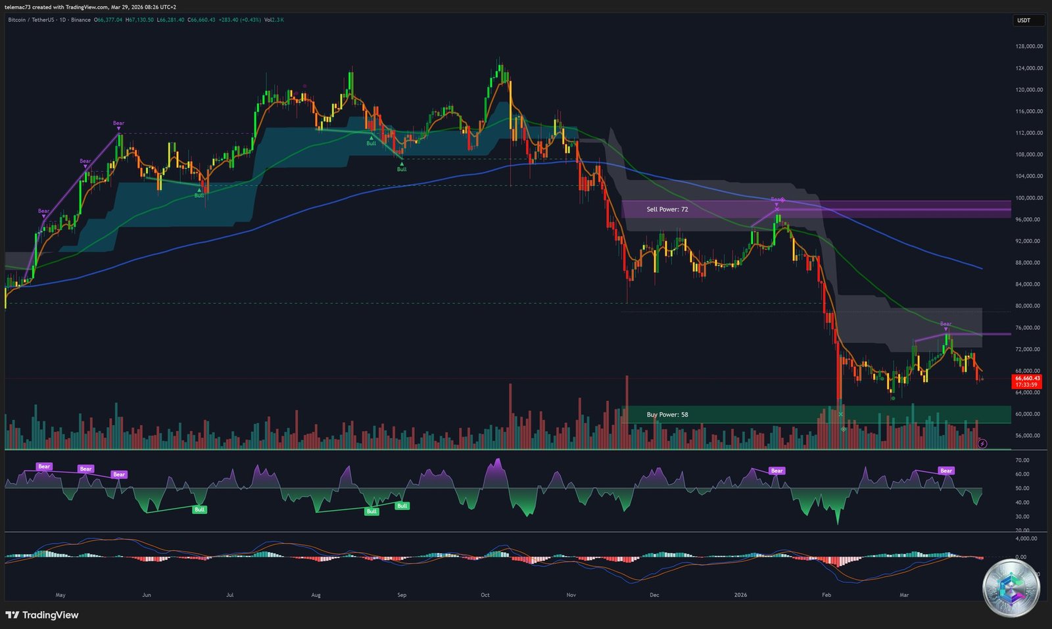Toggle the diamond marker inside Buy Power zone
Image resolution: width=1052 pixels, height=629 pixels.
coord(845,428)
